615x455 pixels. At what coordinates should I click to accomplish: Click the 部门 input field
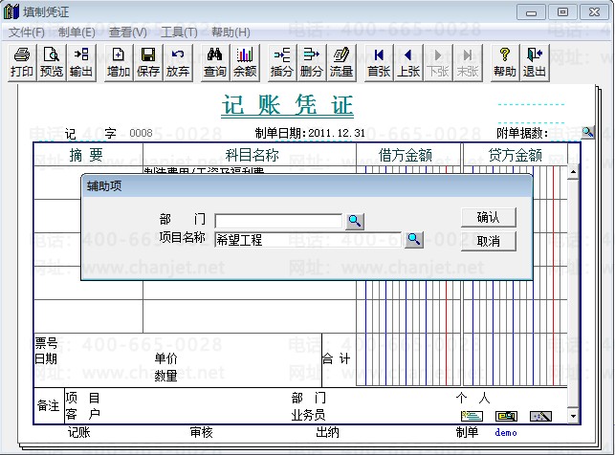(277, 221)
